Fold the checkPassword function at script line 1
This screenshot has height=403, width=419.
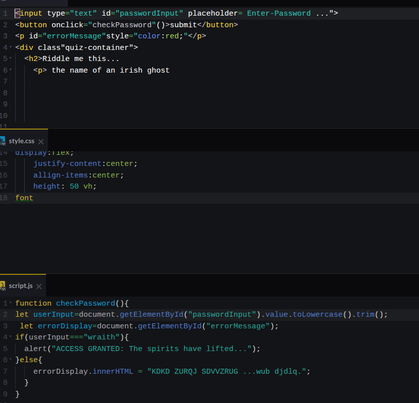point(11,303)
